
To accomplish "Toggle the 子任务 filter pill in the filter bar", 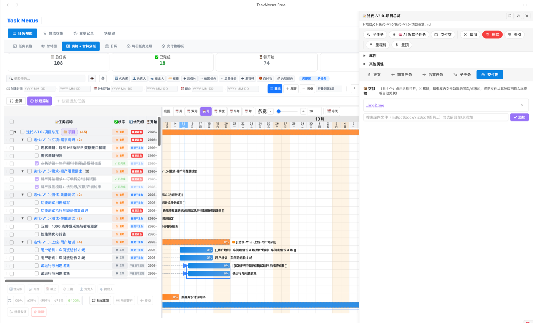I will pyautogui.click(x=322, y=79).
